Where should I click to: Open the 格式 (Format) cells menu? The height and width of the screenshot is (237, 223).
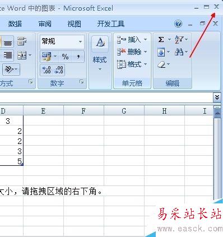[132, 64]
